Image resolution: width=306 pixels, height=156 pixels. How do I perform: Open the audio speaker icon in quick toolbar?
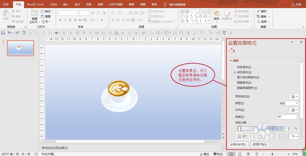point(57,33)
